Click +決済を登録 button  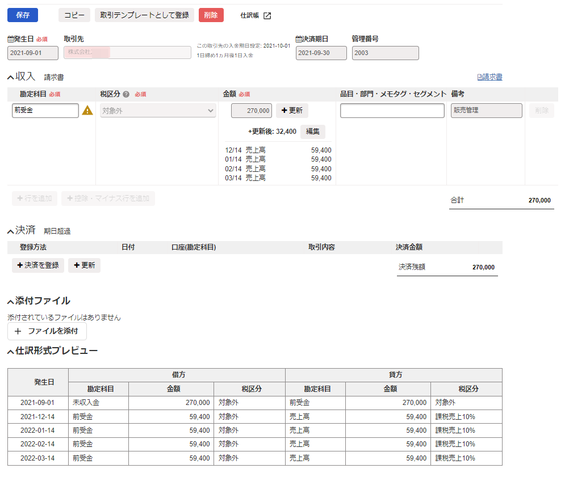click(x=38, y=265)
